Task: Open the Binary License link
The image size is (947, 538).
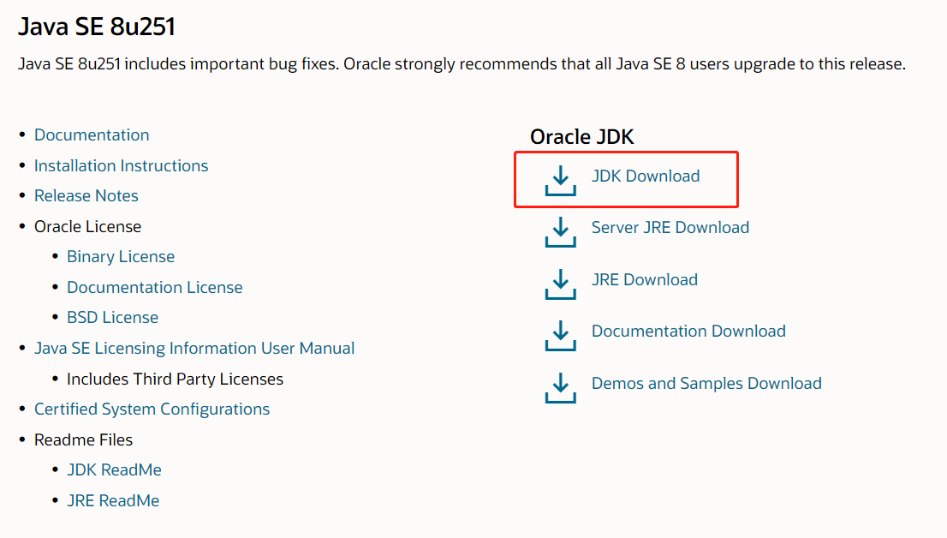Action: click(x=120, y=256)
